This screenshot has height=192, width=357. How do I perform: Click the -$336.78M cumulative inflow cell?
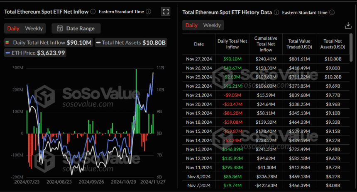[266, 177]
